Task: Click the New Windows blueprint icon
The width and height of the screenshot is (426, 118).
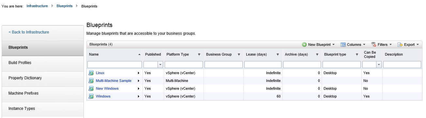Action: [91, 88]
